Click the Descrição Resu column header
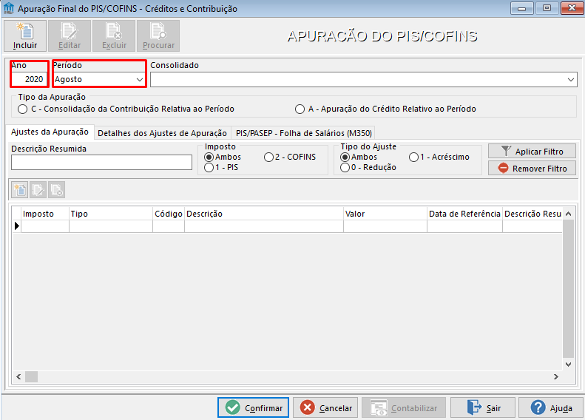The height and width of the screenshot is (420, 585). click(x=532, y=214)
